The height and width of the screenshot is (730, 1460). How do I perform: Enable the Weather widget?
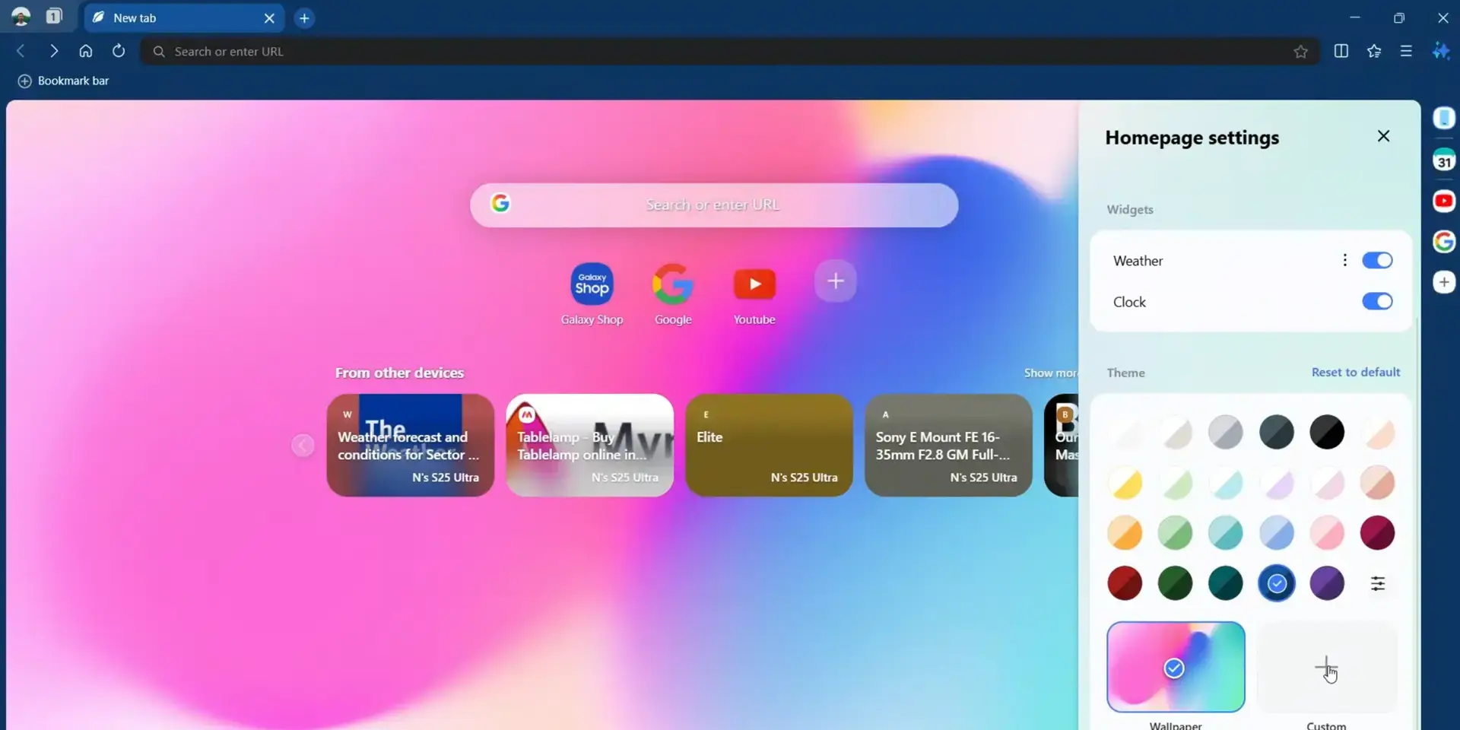coord(1378,260)
